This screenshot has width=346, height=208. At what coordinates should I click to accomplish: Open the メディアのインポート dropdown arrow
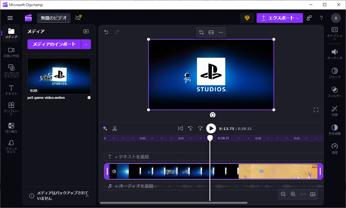coord(86,44)
